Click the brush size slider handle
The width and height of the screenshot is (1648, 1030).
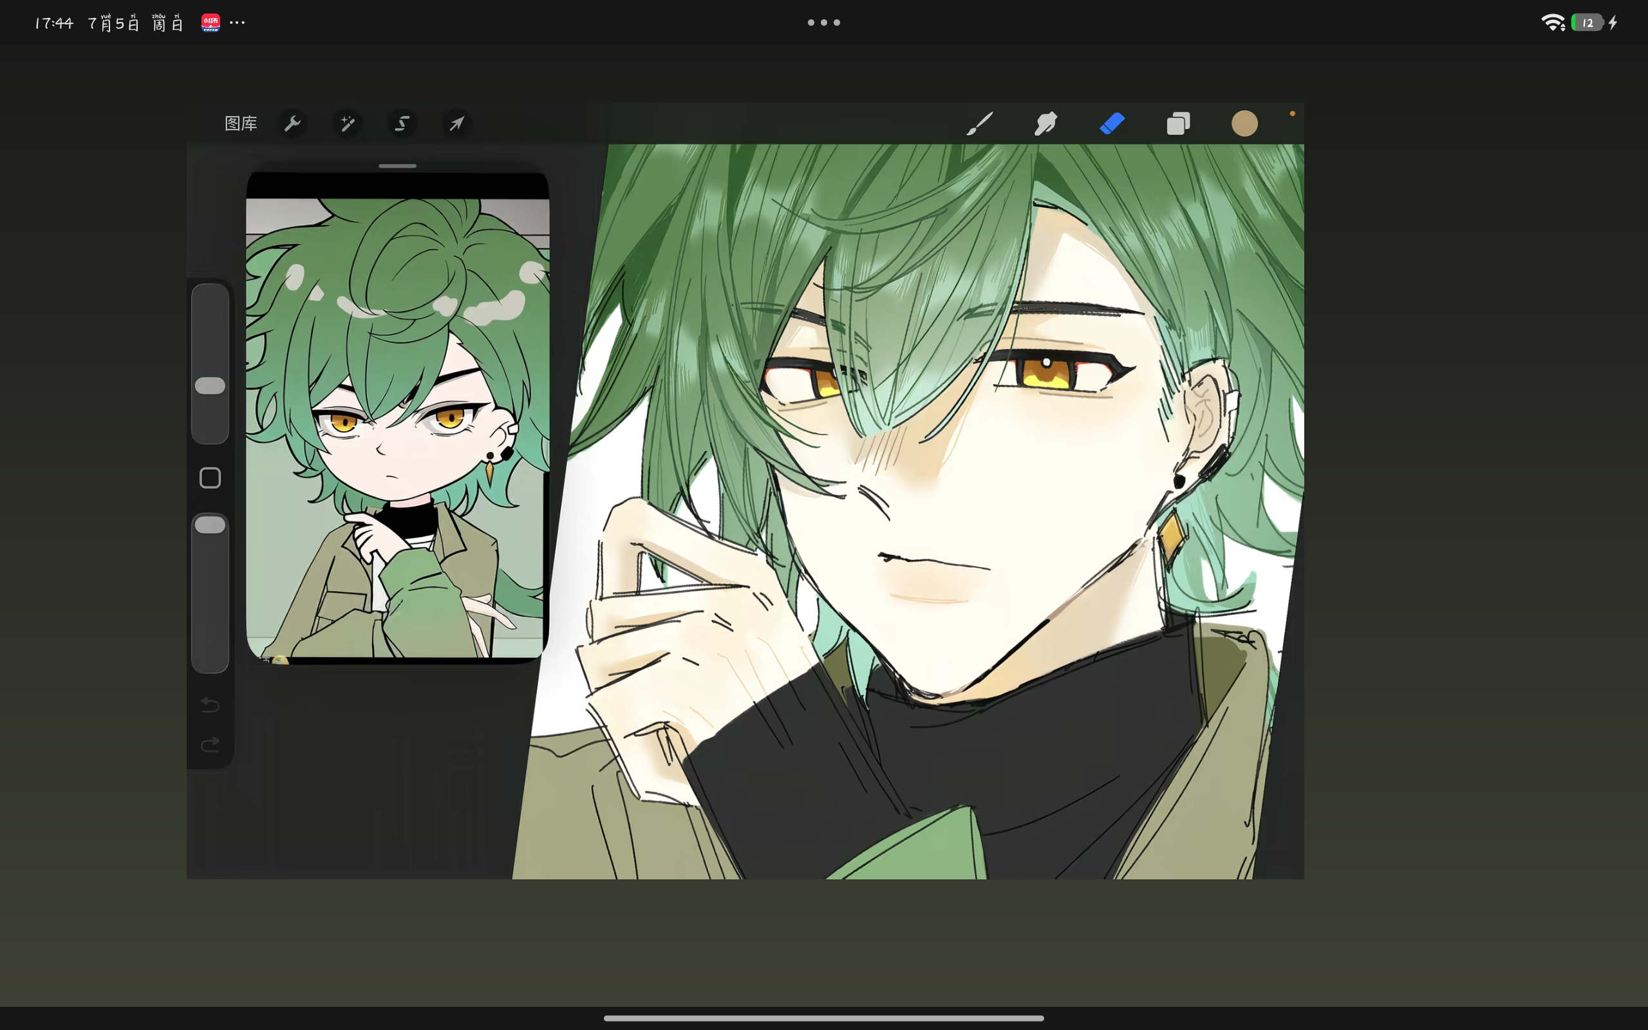click(x=210, y=386)
